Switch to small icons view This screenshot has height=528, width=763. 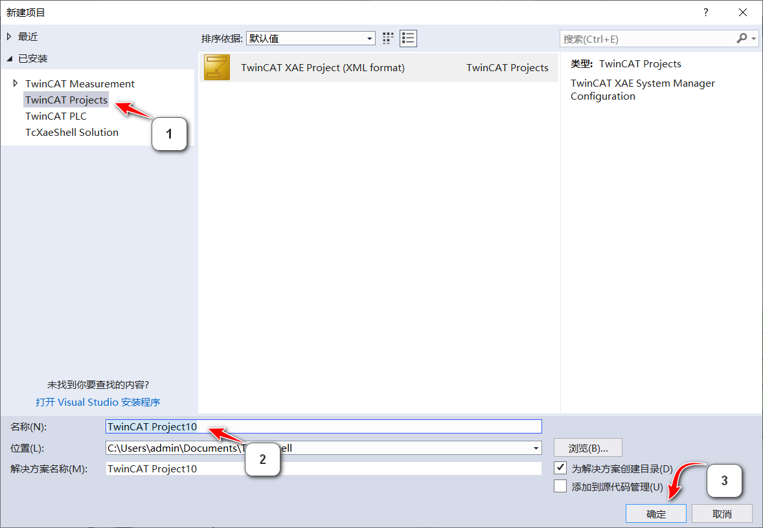[388, 38]
